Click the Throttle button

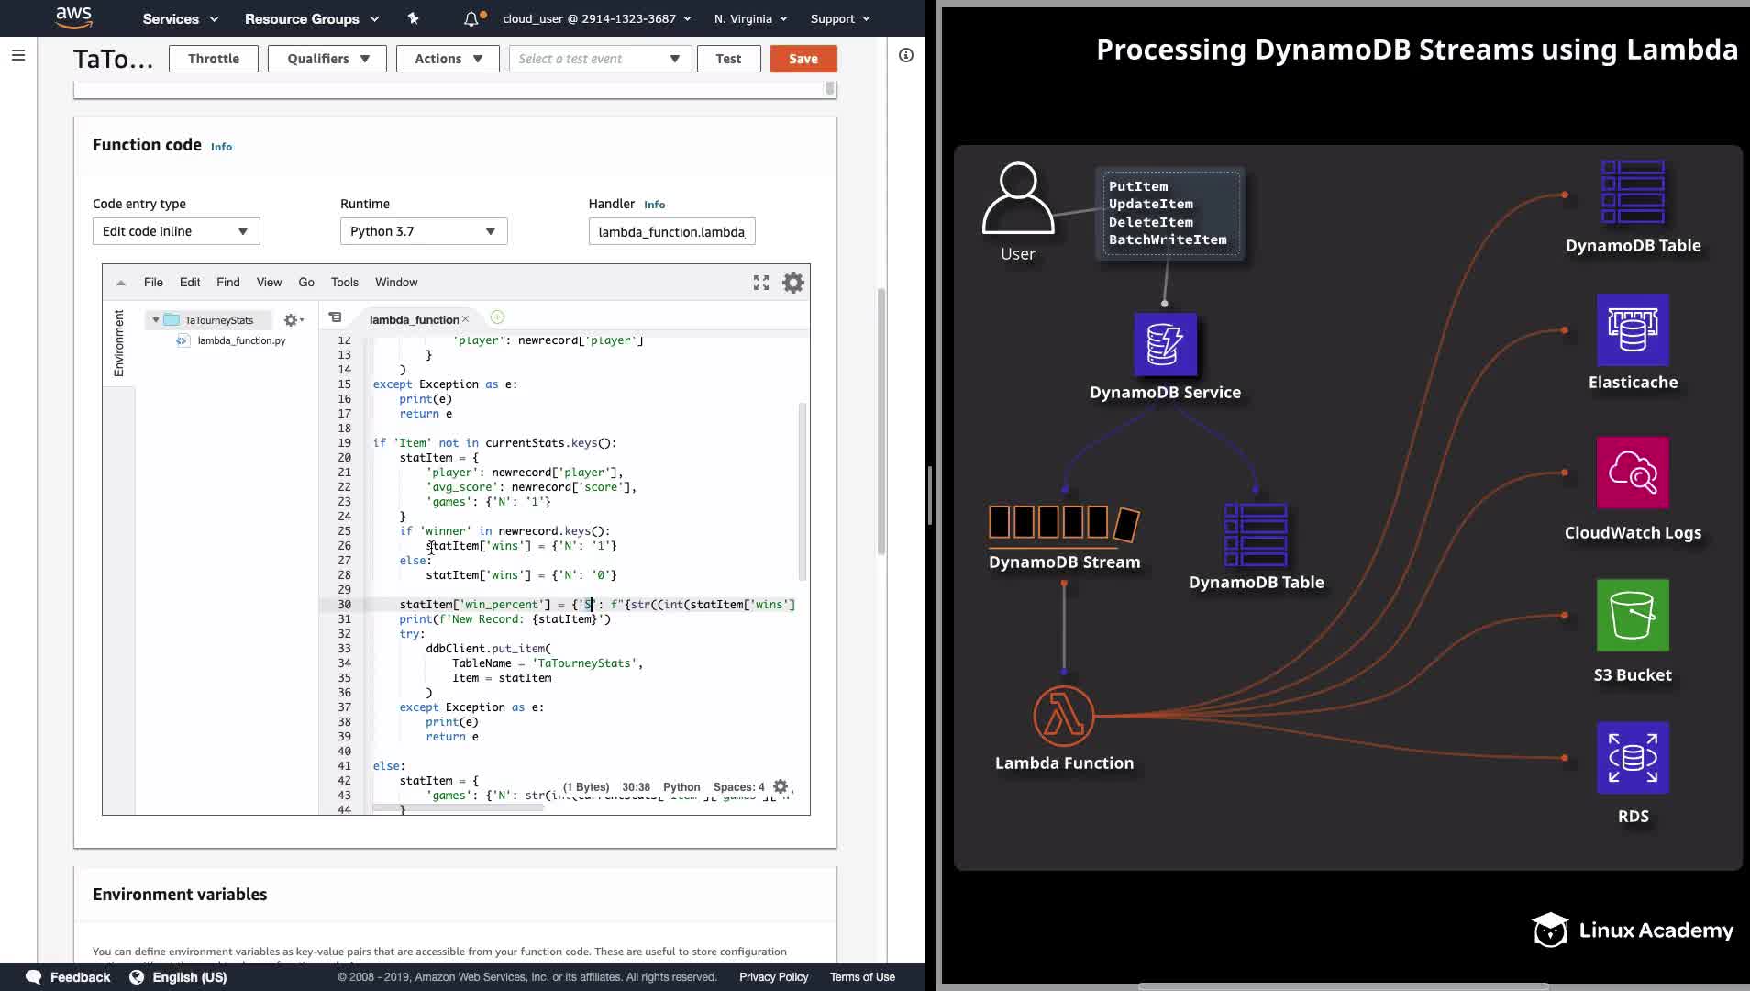coord(214,59)
